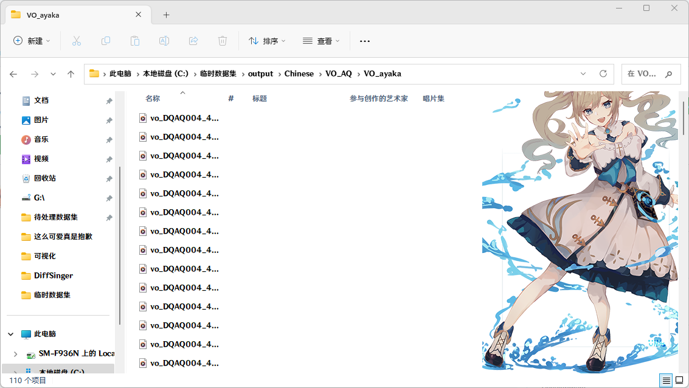The height and width of the screenshot is (388, 689).
Task: Click the Paste icon in toolbar
Action: 134,41
